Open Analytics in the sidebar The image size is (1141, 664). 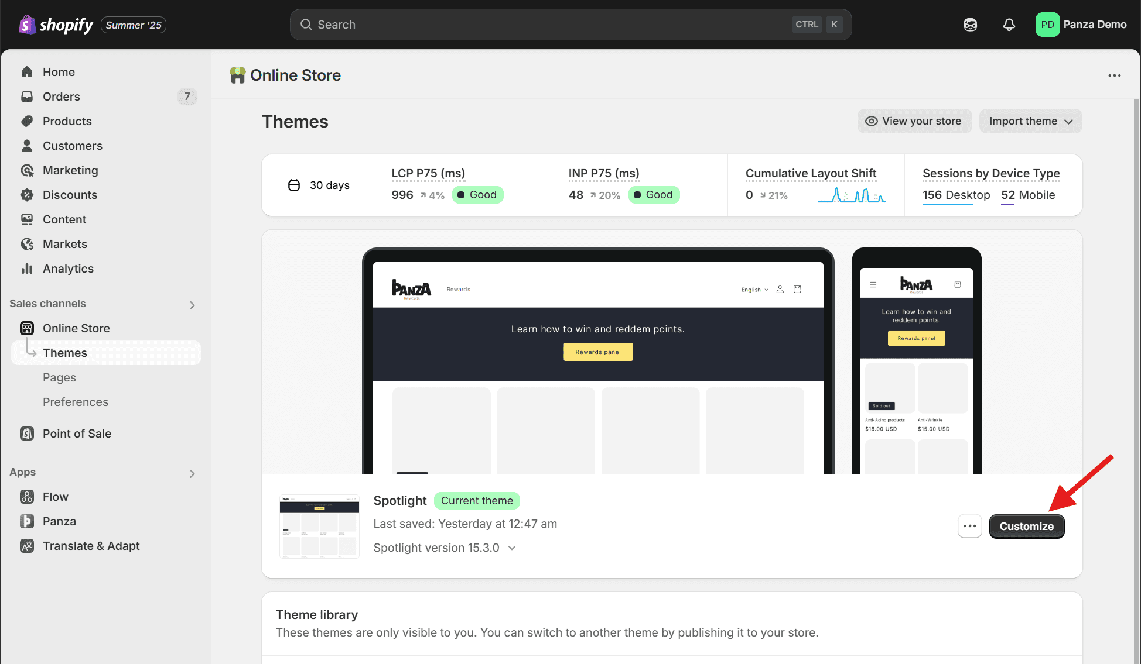click(x=106, y=269)
